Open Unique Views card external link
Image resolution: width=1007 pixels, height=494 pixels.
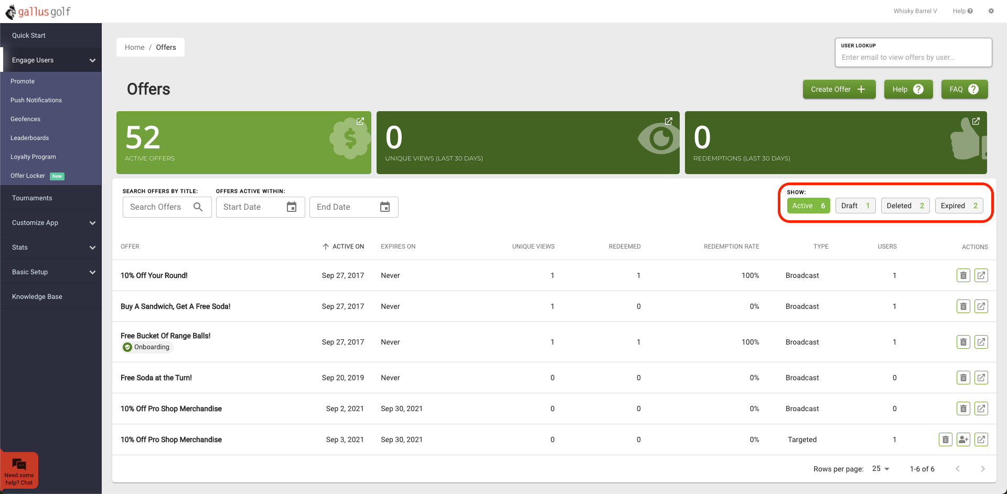[x=669, y=121]
